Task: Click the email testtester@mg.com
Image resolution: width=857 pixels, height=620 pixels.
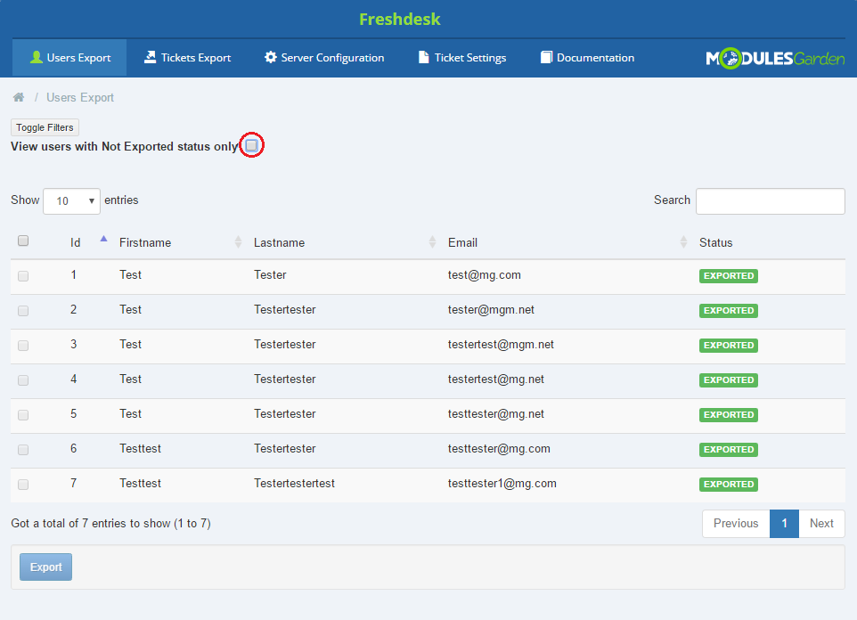Action: [499, 448]
